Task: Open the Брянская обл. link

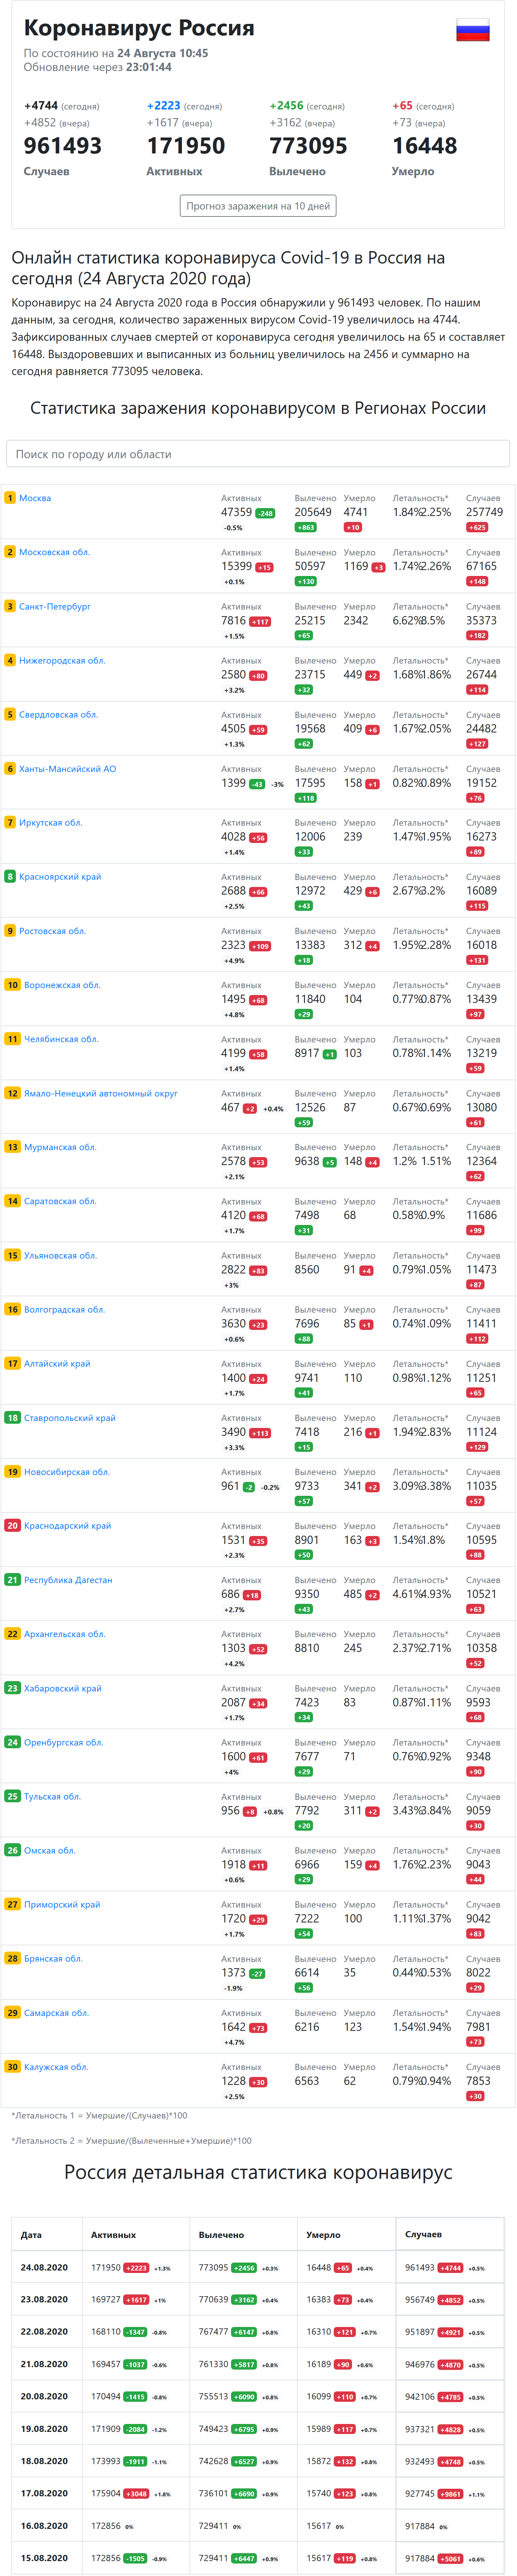Action: tap(53, 1958)
